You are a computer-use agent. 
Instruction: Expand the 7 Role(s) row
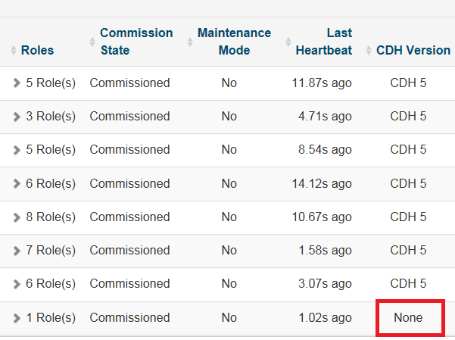17,251
